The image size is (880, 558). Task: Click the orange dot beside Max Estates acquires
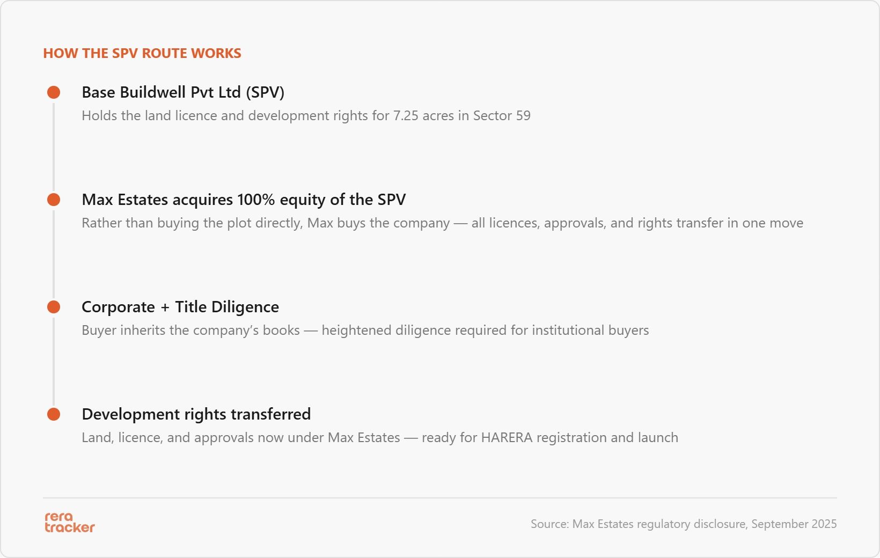point(54,200)
